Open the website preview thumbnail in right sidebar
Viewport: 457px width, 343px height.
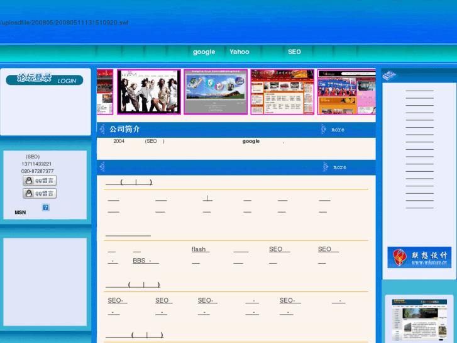point(419,320)
